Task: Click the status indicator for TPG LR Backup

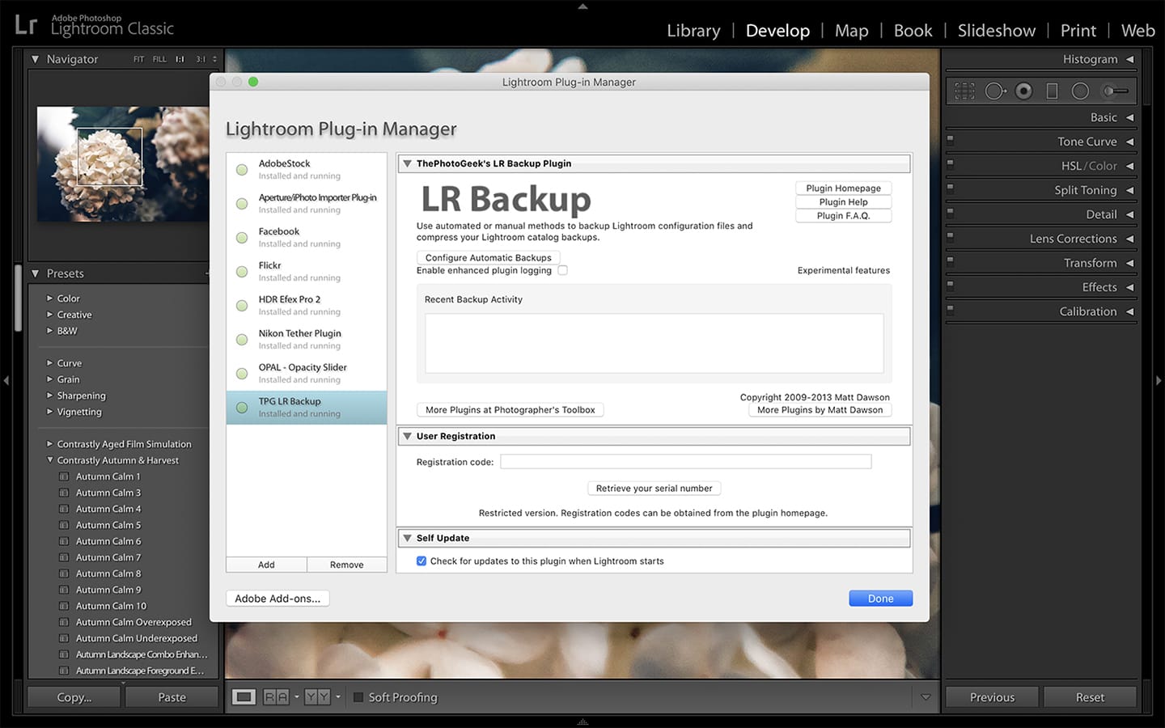Action: coord(242,408)
